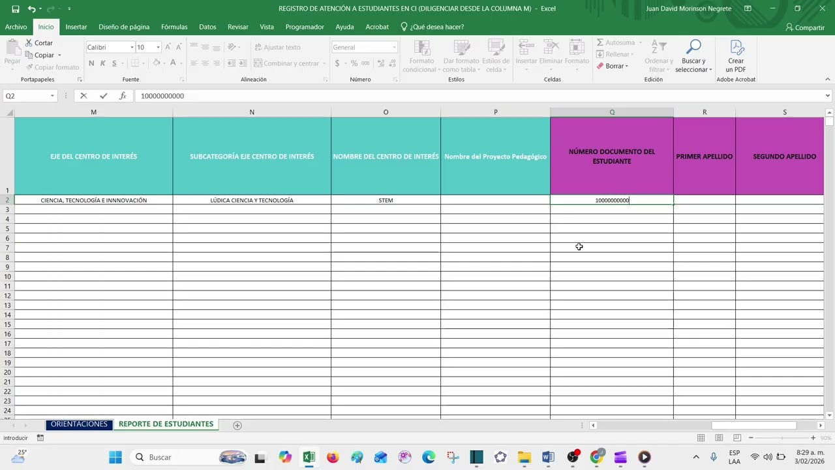Show hidden tray icons chevron

click(696, 457)
